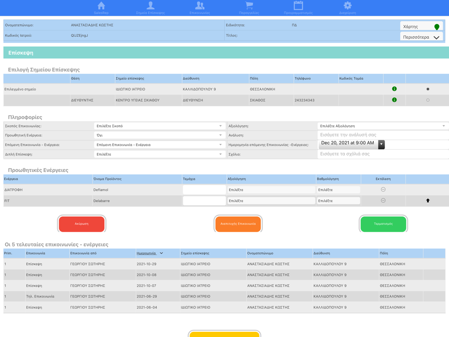Open the date picker arrow for Dec 20, 2021
Screen dimensions: 449x337
(x=381, y=144)
